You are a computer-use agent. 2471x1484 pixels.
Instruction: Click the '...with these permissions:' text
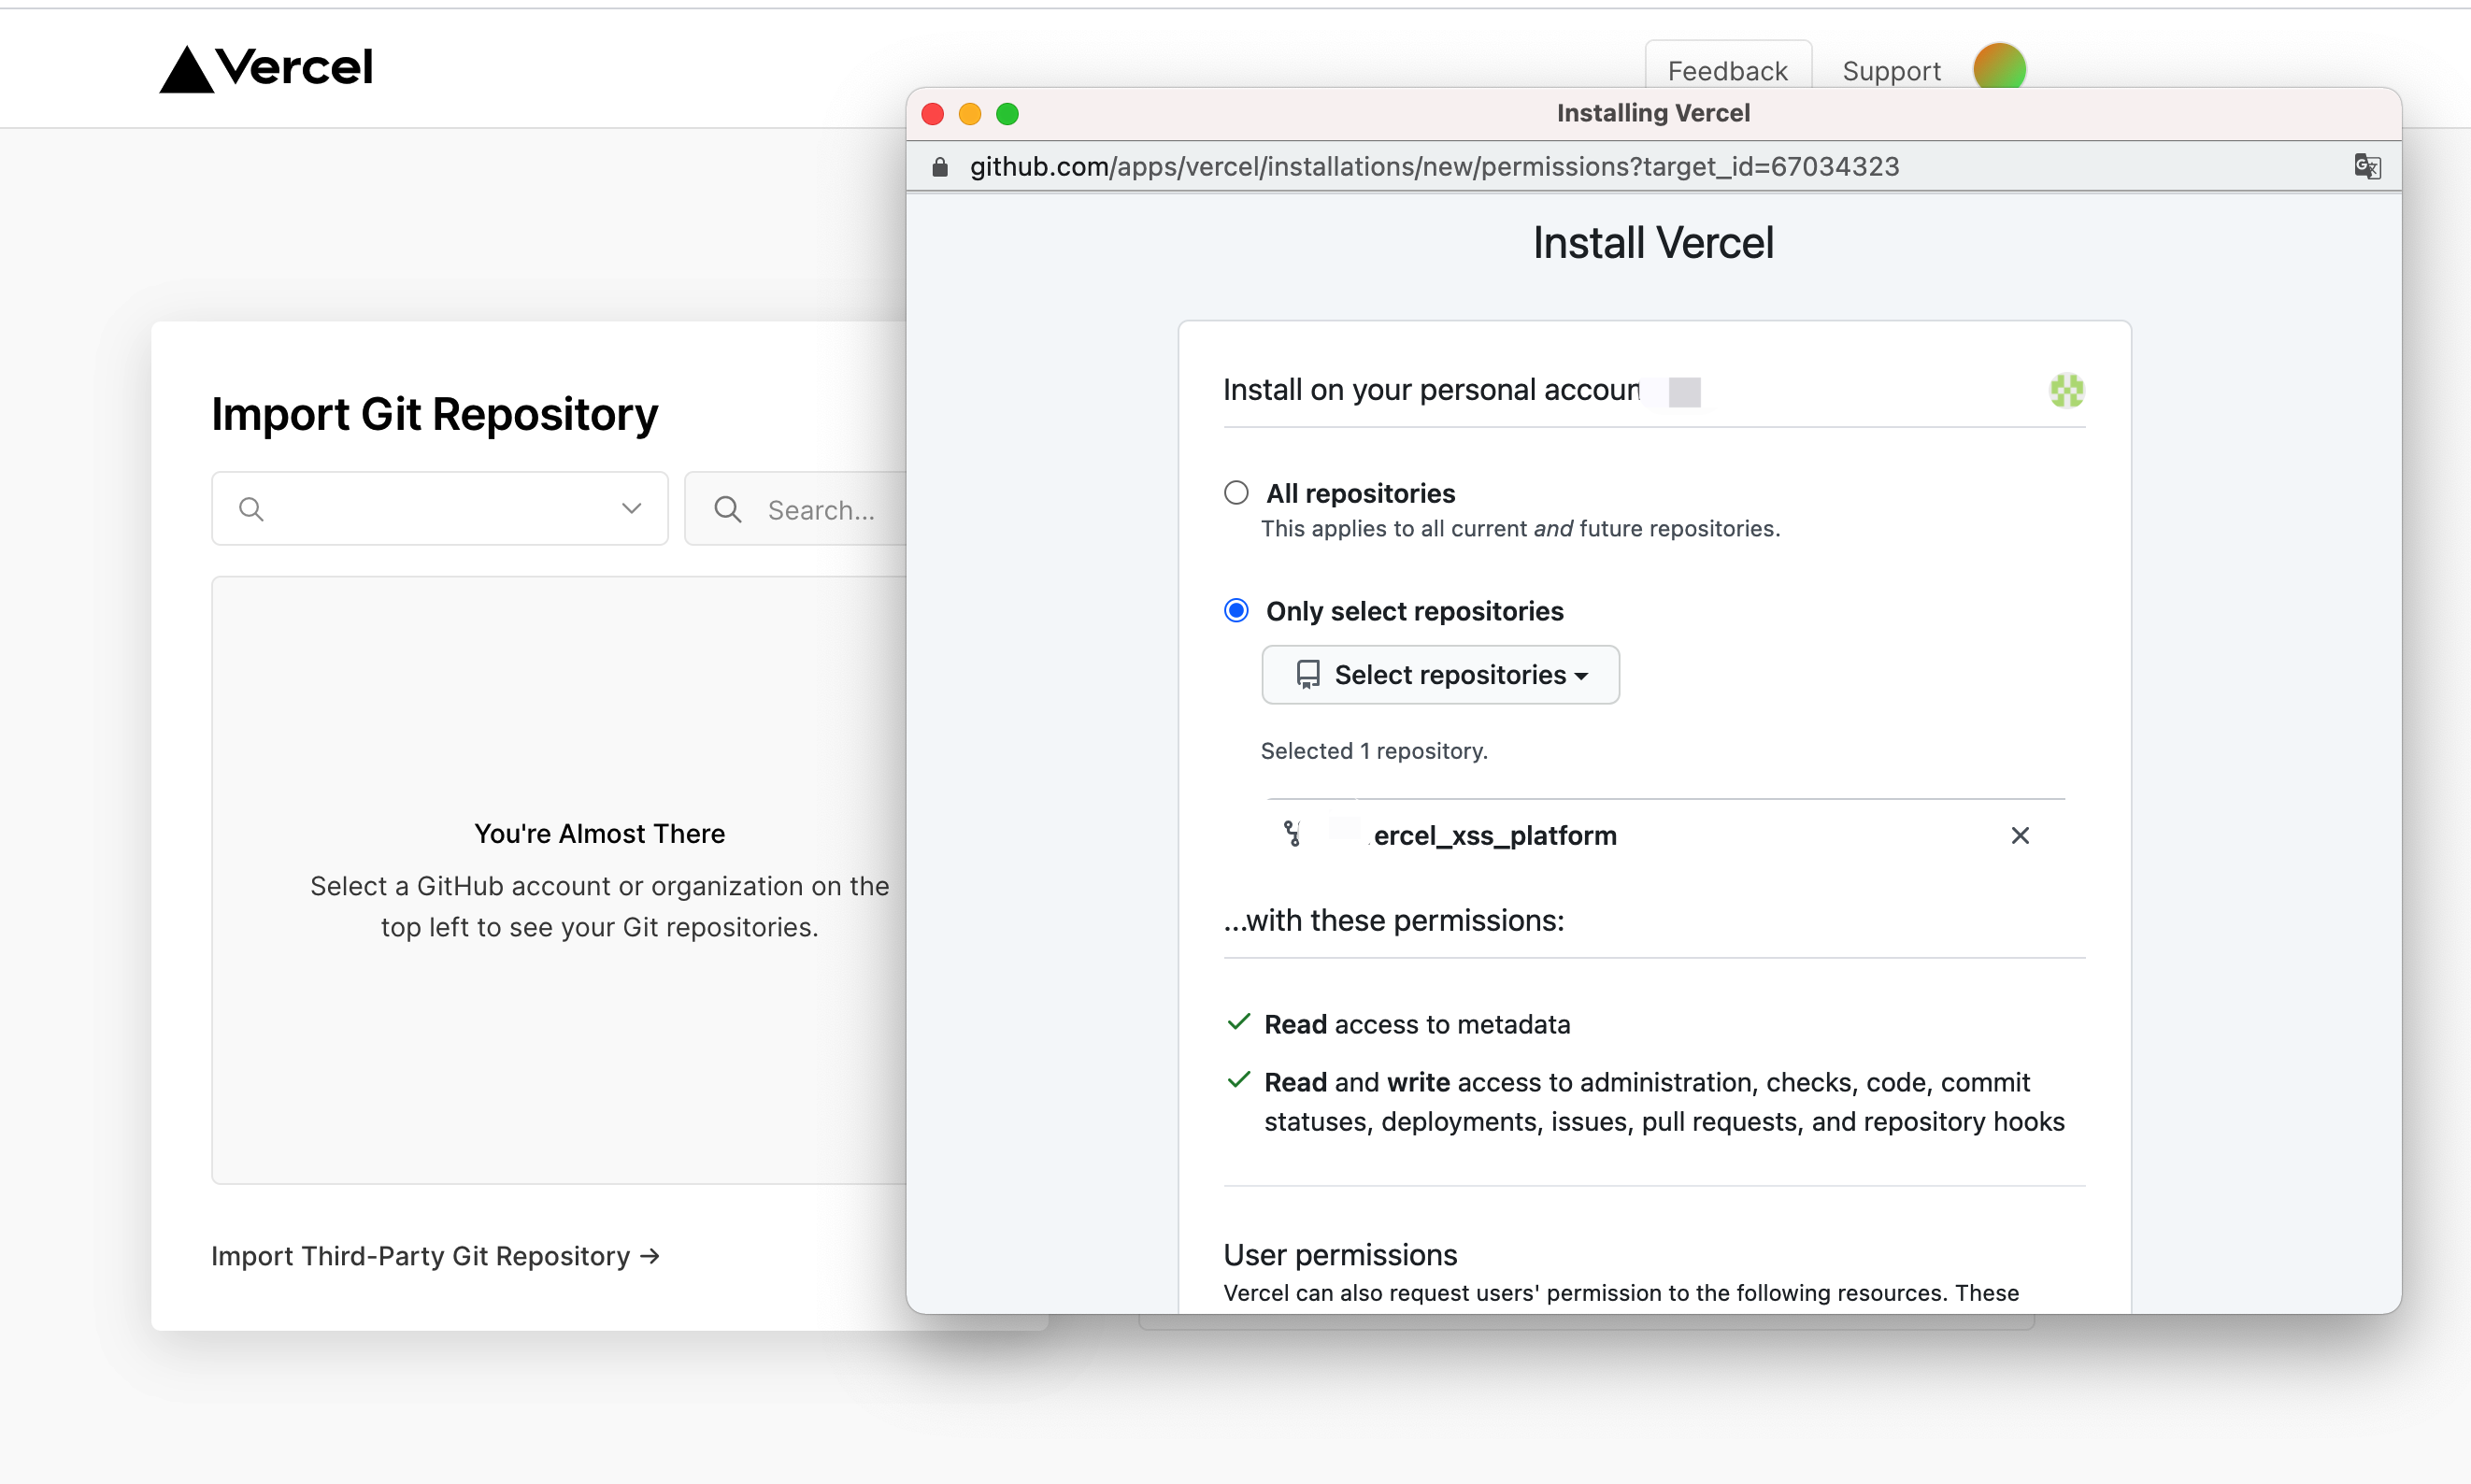pos(1393,920)
